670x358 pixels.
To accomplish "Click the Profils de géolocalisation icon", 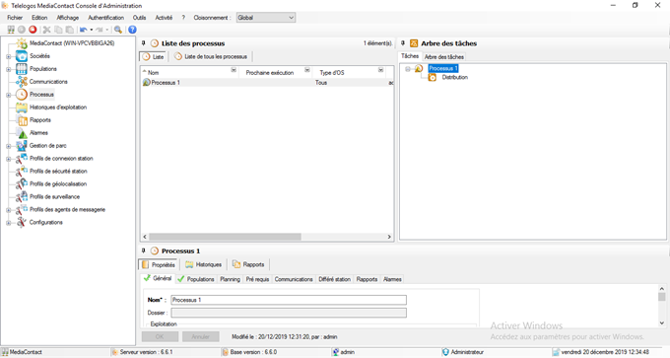I will tap(22, 183).
